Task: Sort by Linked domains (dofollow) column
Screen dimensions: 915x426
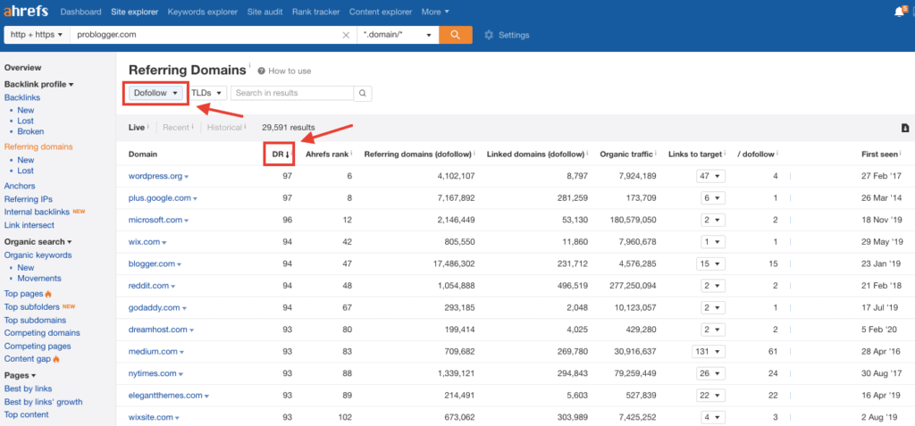Action: click(535, 155)
